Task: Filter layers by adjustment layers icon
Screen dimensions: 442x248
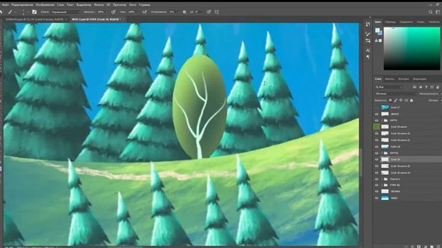Action: coord(421,87)
